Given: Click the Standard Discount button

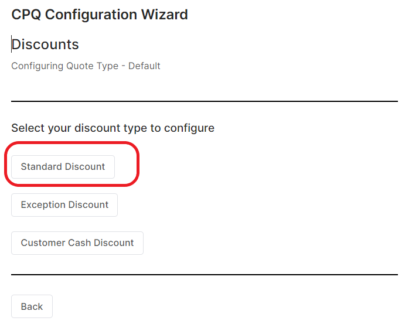Looking at the screenshot, I should (63, 167).
